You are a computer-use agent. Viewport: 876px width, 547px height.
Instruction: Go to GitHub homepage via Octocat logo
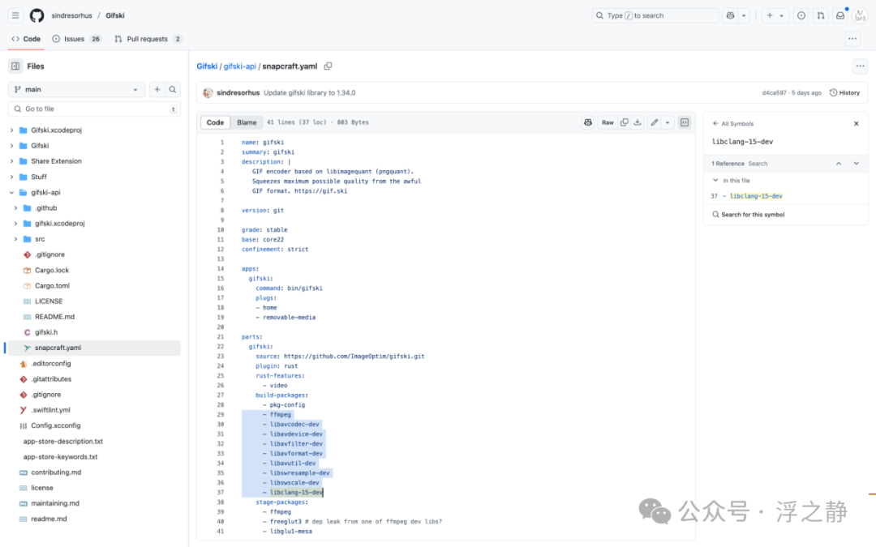click(36, 15)
